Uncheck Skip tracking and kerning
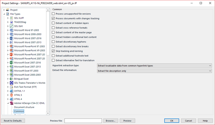This screenshot has width=215, height=125. tap(53, 51)
